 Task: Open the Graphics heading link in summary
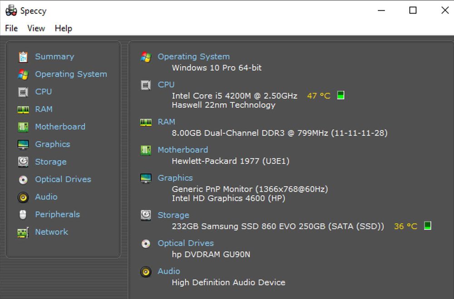[175, 178]
